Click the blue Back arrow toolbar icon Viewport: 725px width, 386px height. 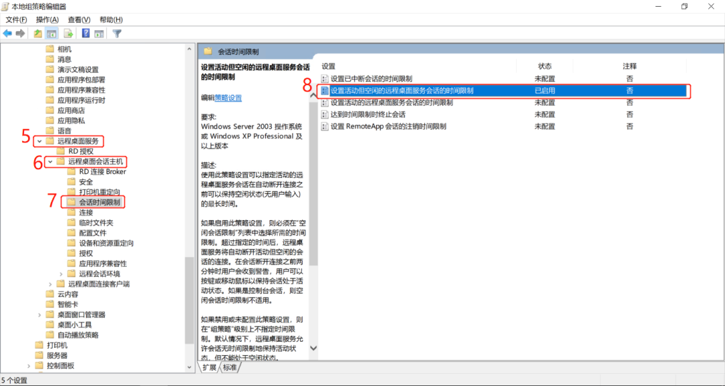point(7,34)
